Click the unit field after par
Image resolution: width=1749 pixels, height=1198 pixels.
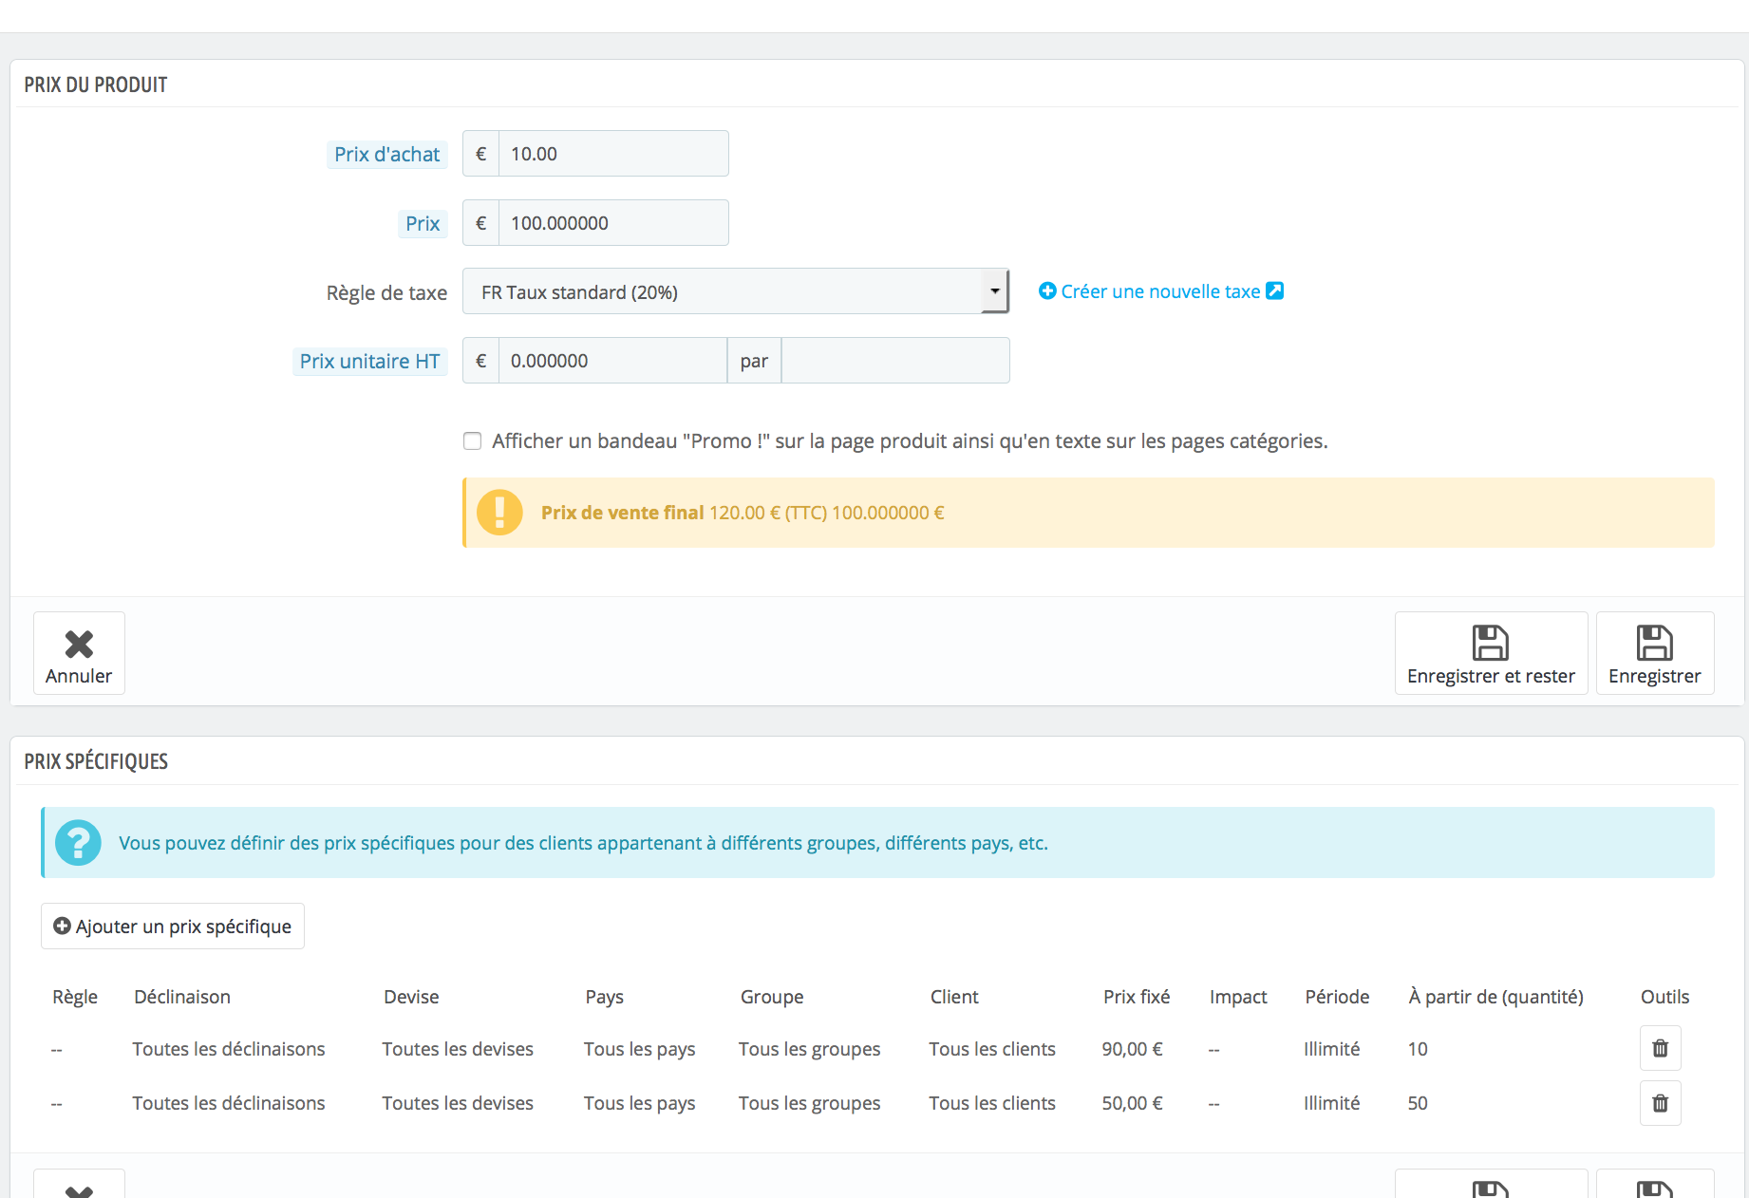click(x=894, y=361)
